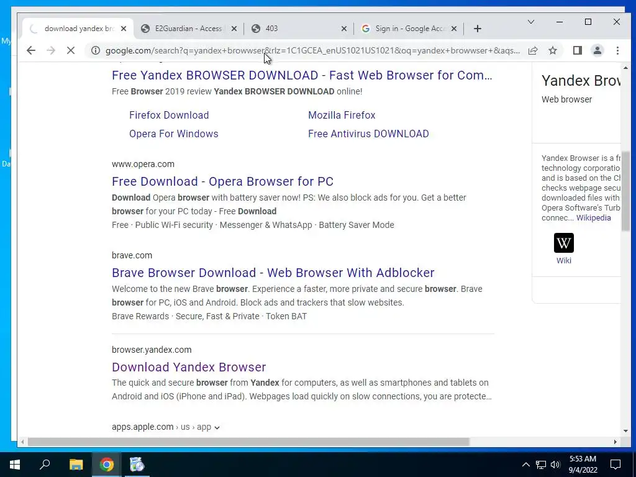Image resolution: width=636 pixels, height=477 pixels.
Task: Close the 403 tab
Action: tap(344, 29)
